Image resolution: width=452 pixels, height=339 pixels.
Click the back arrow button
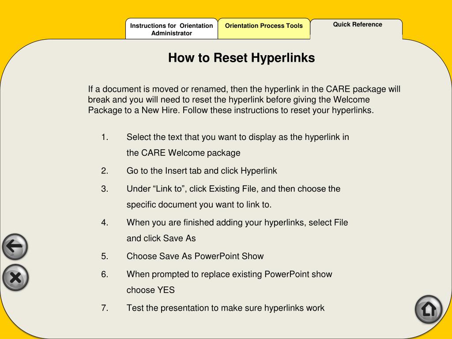pyautogui.click(x=15, y=247)
